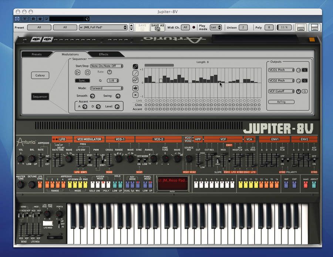This screenshot has width=333, height=257.
Task: Open the preset name JM8_Full Pad dropdown
Action: (103, 27)
